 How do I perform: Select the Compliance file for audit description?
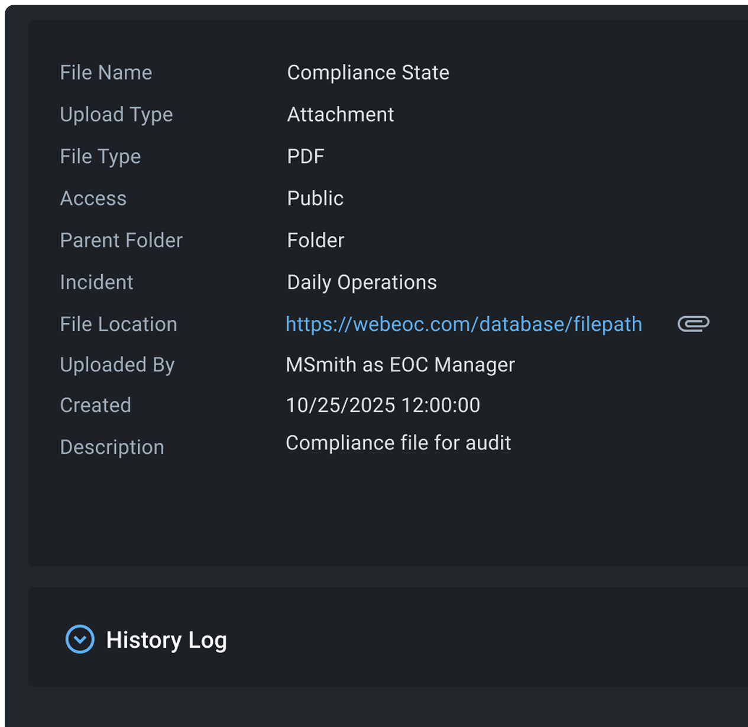click(398, 443)
